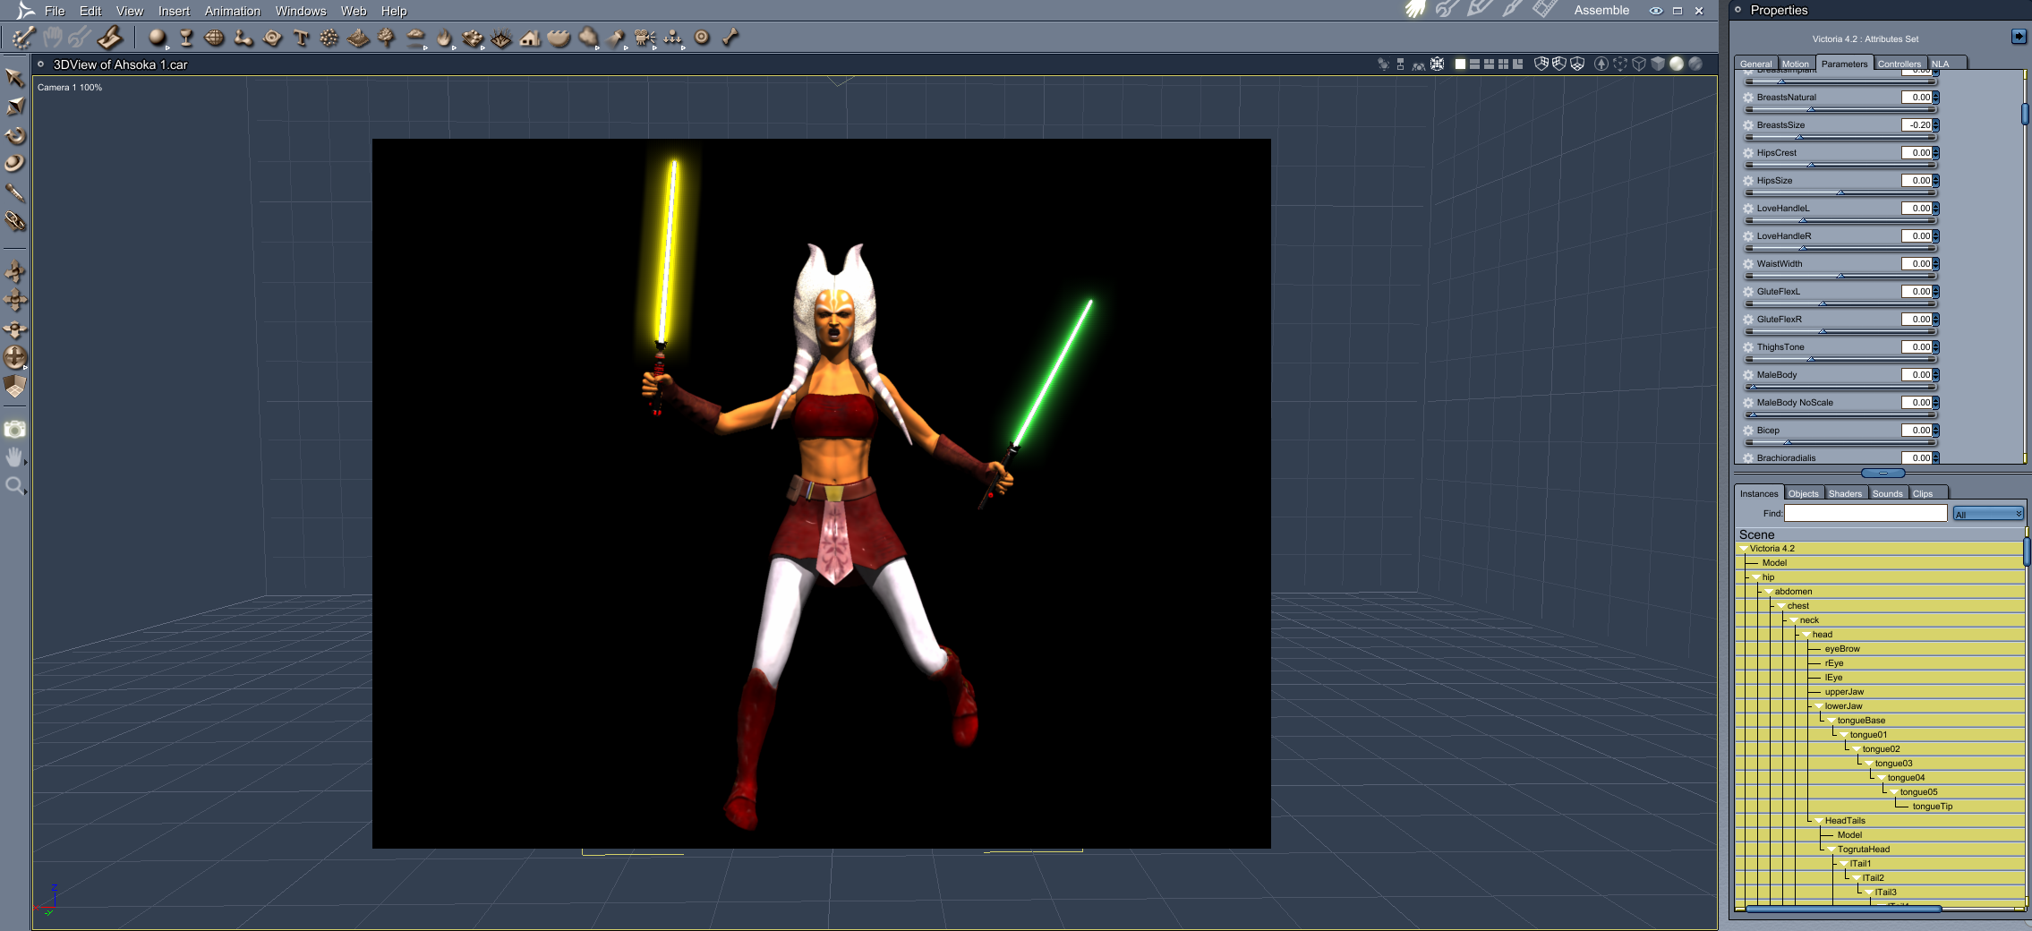Select the Rotate tool in left toolbar
This screenshot has width=2032, height=931.
pyautogui.click(x=15, y=135)
